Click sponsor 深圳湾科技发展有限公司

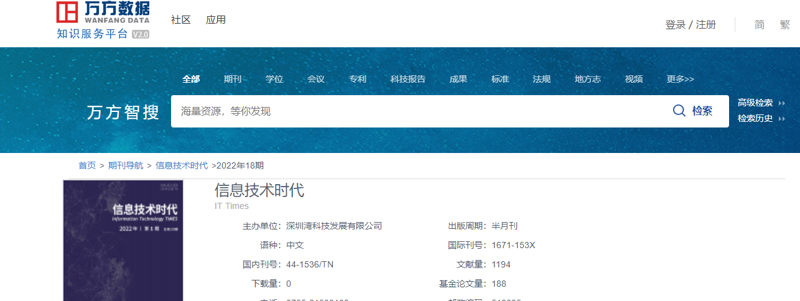(x=334, y=226)
